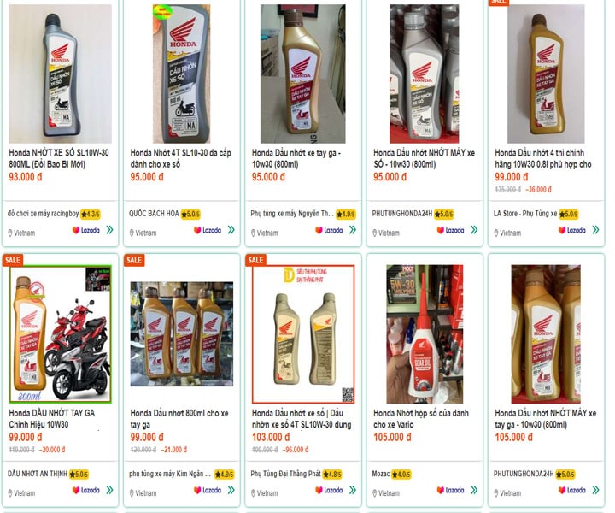615x513 pixels.
Task: Click the location pin icon on the Kim Ngân card
Action: 132,493
